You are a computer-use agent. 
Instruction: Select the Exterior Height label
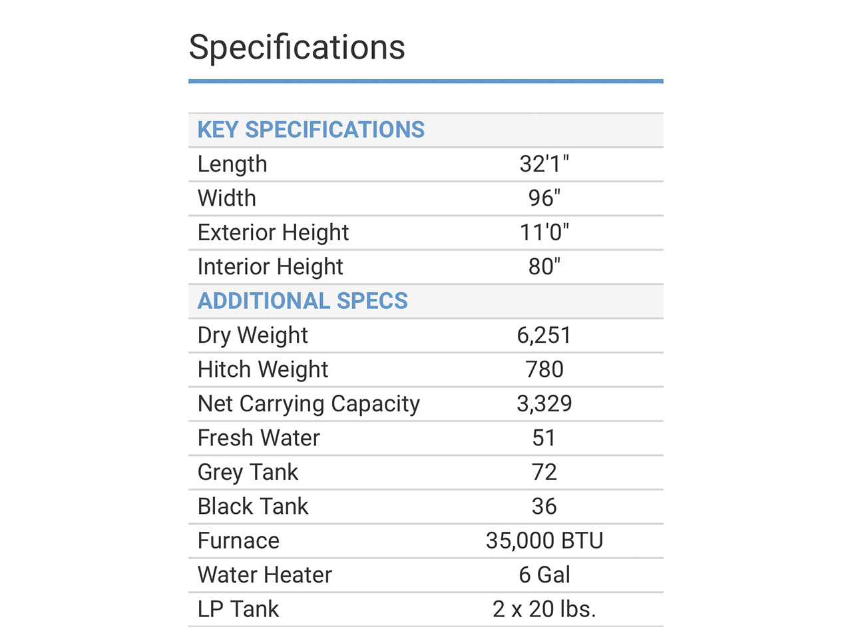tap(273, 232)
